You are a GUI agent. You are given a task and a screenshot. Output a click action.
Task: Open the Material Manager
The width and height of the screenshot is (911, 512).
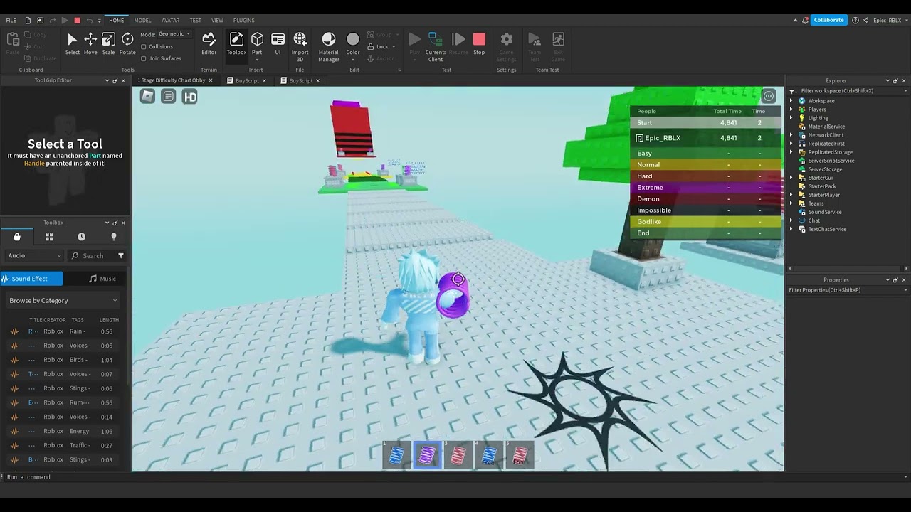click(x=329, y=47)
